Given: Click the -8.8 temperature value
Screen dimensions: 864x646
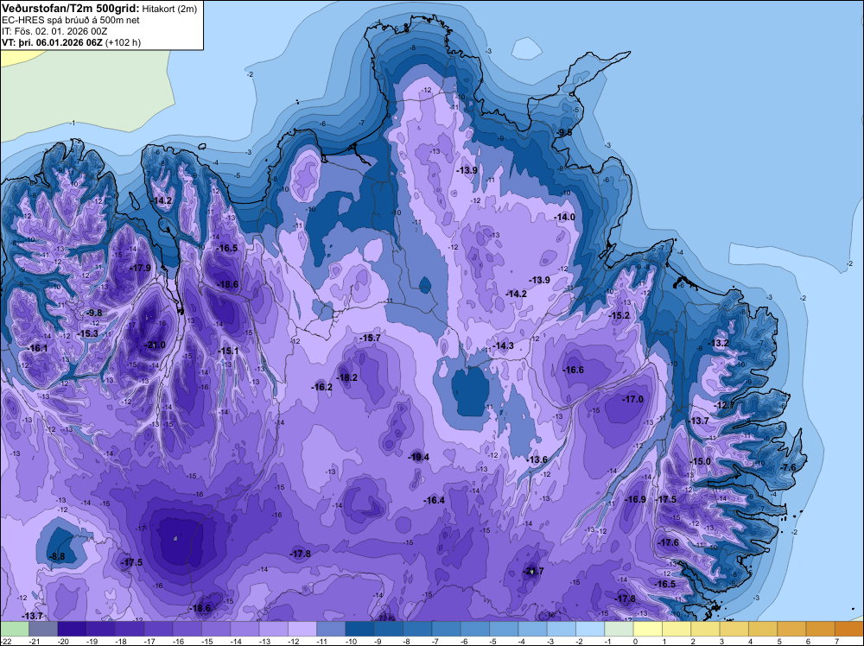Looking at the screenshot, I should pos(57,557).
